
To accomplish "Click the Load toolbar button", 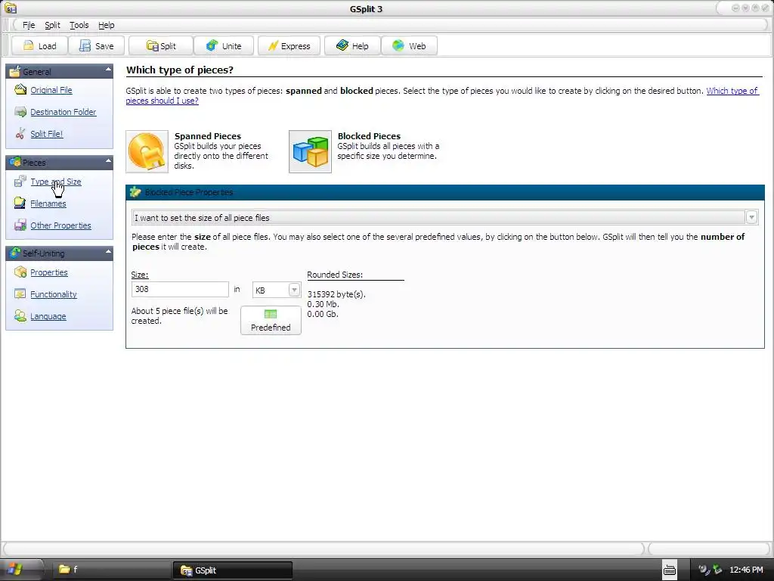I will click(x=40, y=46).
